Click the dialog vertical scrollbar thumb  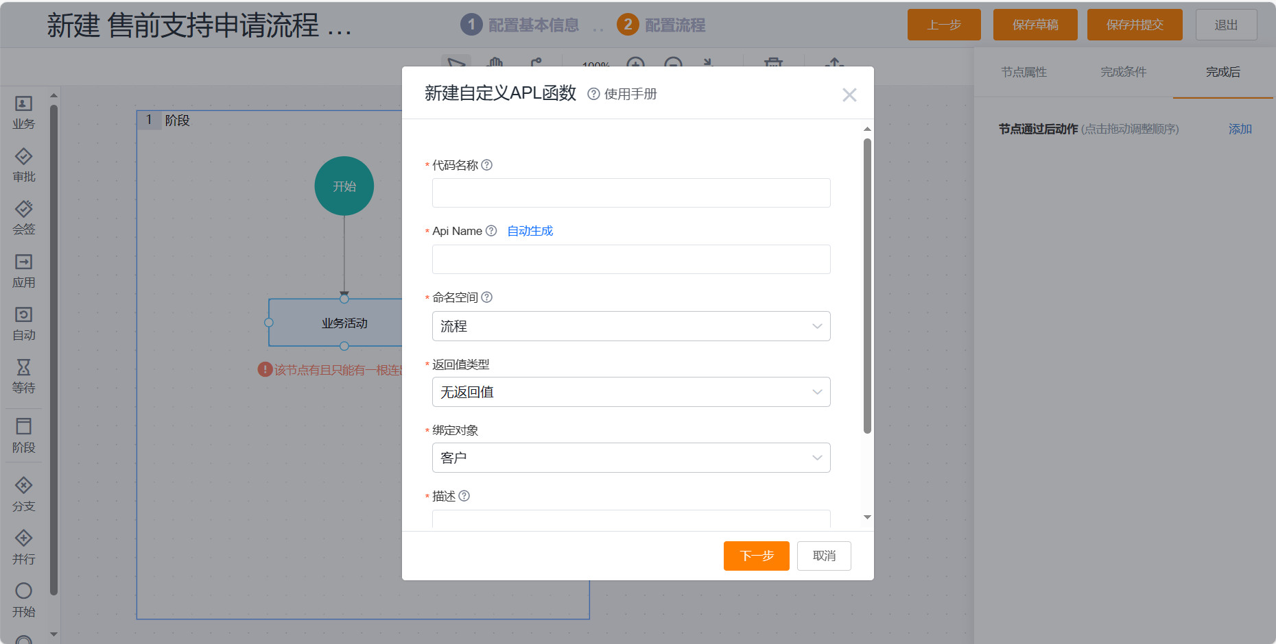pyautogui.click(x=867, y=286)
